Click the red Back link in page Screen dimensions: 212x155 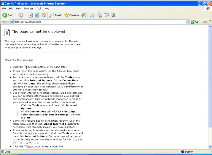[30, 147]
